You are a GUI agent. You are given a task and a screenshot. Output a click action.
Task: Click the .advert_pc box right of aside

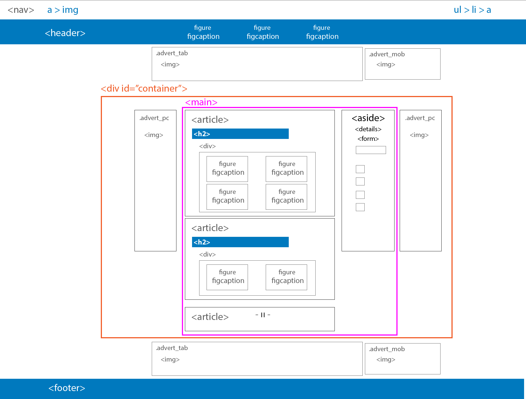(x=421, y=180)
